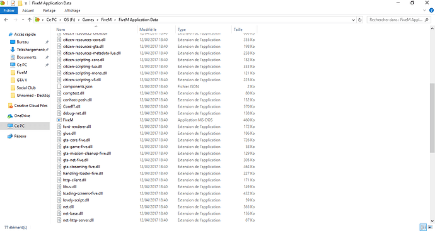Viewport: 435px width, 231px height.
Task: Open the FiveM folder in sidebar
Action: click(x=22, y=72)
